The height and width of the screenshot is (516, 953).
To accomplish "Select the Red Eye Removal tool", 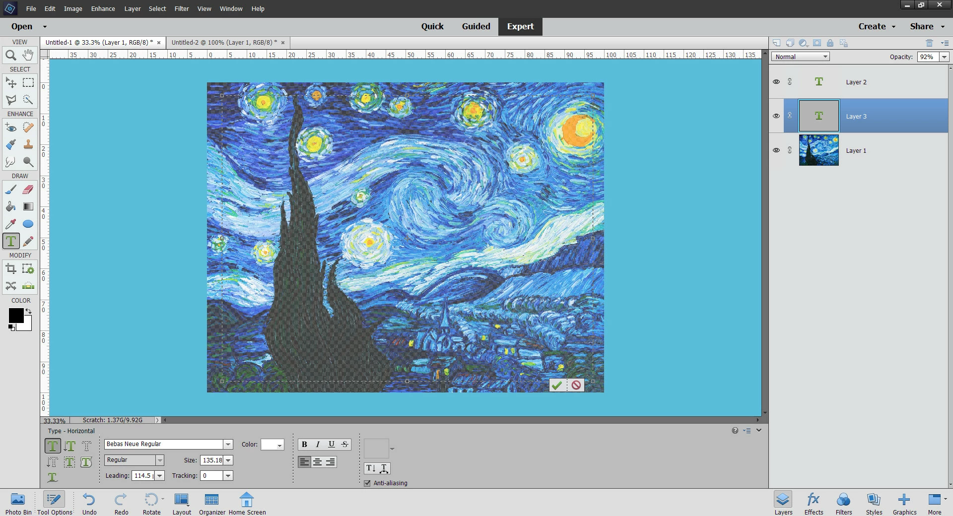I will (x=11, y=128).
